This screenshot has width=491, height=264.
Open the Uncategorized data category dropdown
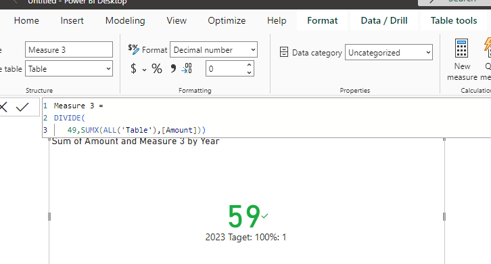tap(389, 52)
